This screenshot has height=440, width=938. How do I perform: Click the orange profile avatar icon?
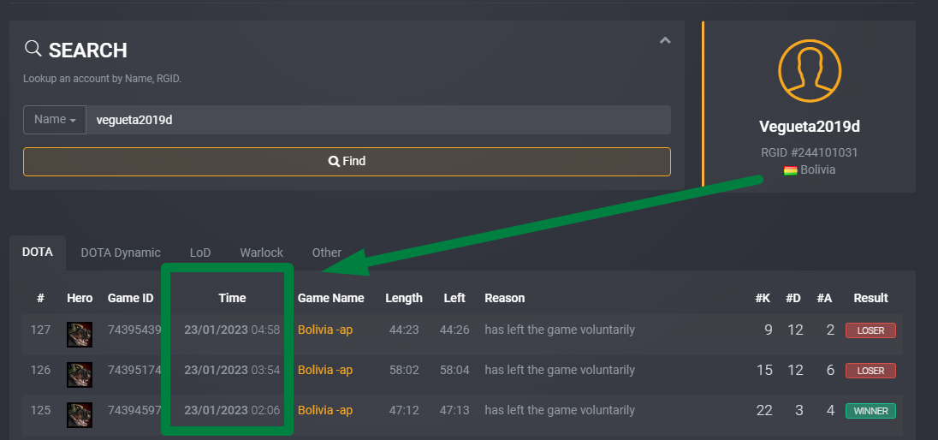[810, 71]
